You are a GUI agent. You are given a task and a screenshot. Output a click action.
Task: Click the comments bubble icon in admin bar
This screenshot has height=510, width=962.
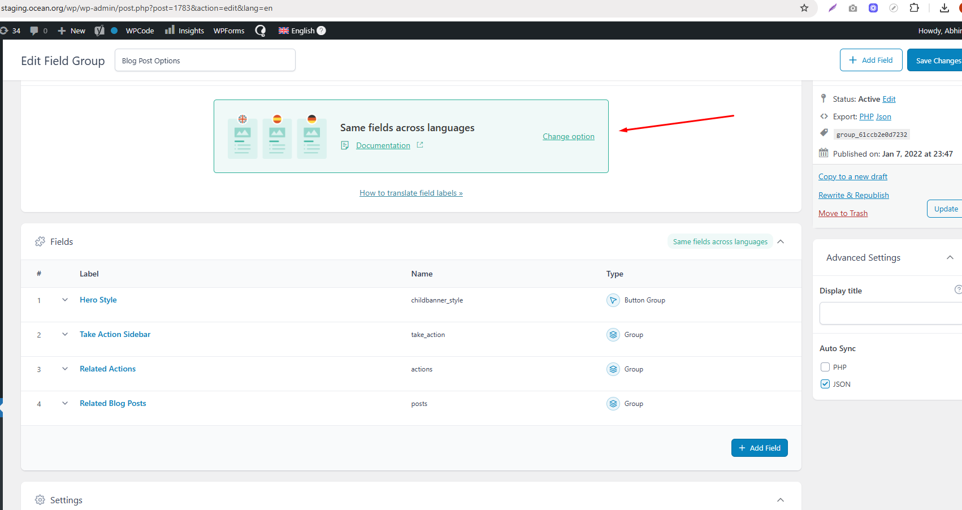coord(34,31)
